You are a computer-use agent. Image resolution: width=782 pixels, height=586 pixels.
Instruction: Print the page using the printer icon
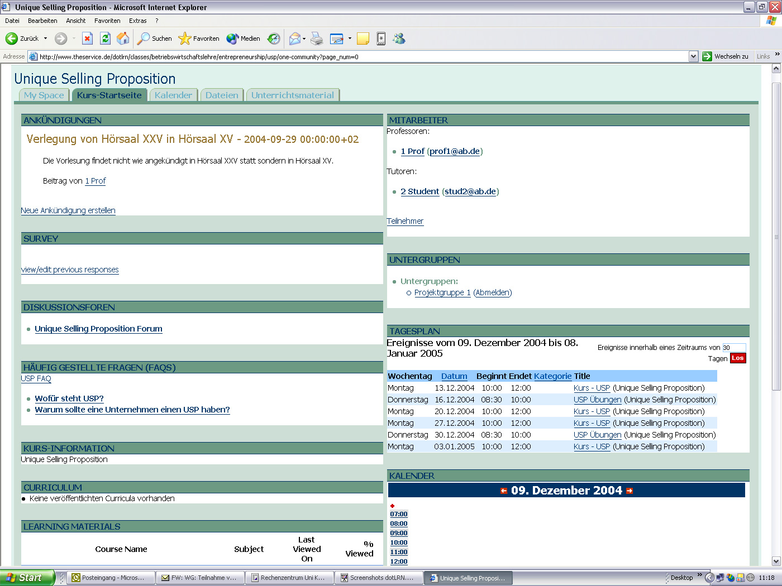click(x=317, y=39)
